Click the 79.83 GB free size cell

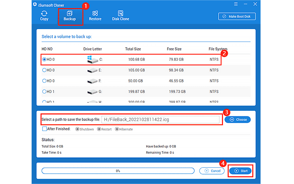pos(176,59)
